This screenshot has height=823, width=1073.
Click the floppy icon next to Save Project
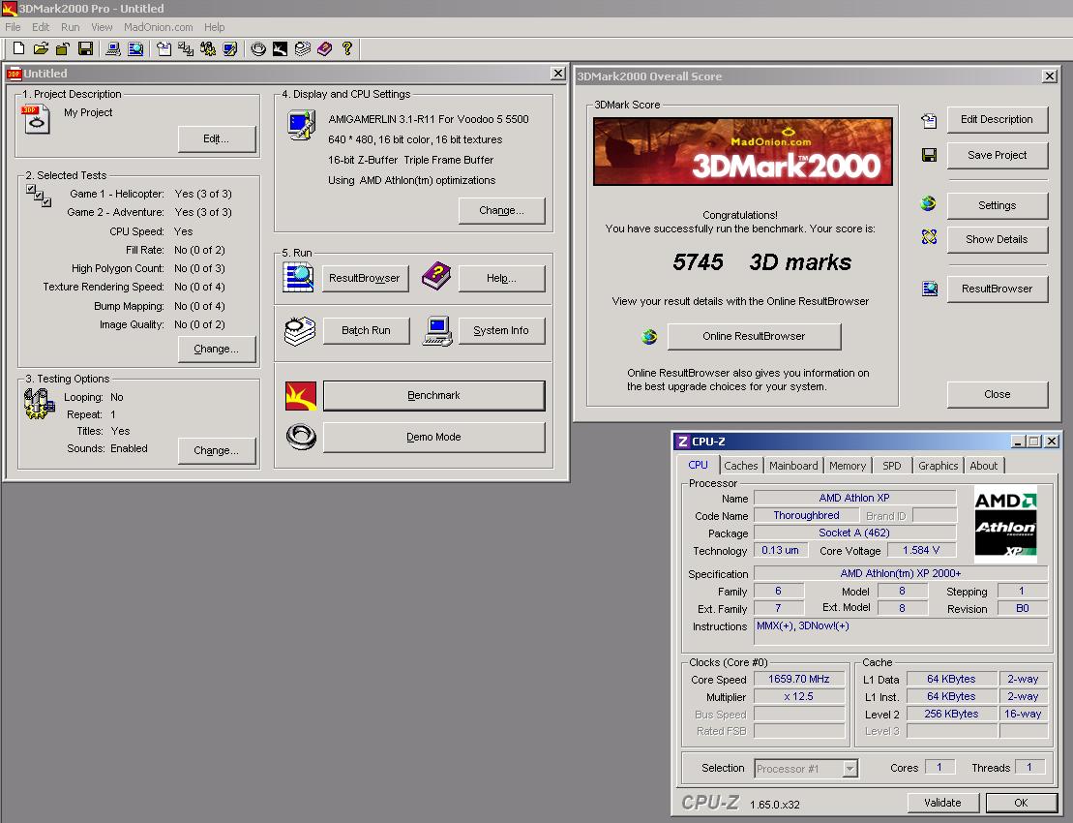click(929, 156)
